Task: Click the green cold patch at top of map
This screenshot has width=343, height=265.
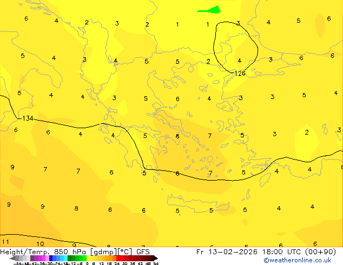Action: (x=210, y=10)
